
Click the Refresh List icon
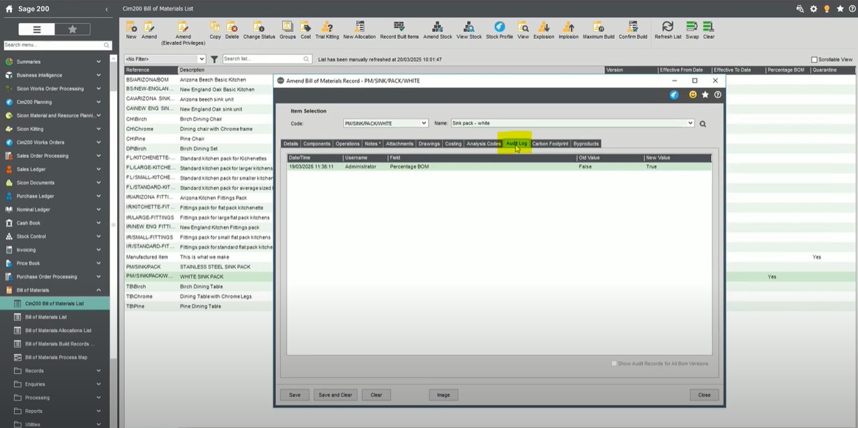[x=668, y=29]
